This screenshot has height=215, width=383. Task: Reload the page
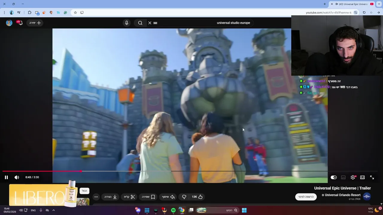(x=364, y=13)
